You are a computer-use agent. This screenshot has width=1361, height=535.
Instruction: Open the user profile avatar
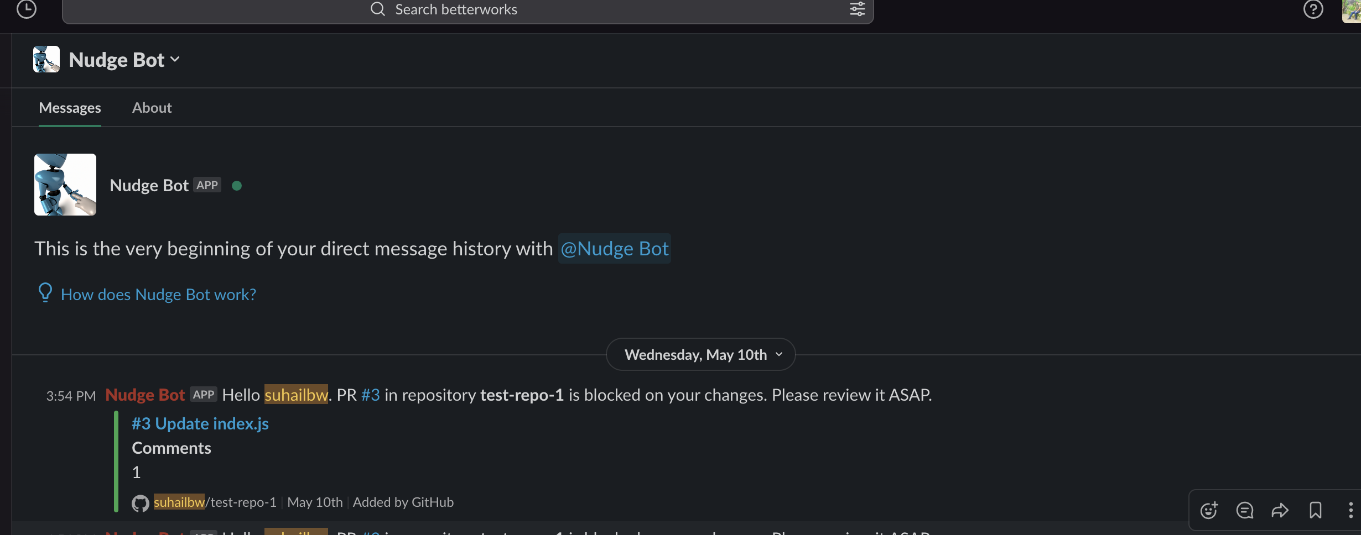[x=1351, y=11]
